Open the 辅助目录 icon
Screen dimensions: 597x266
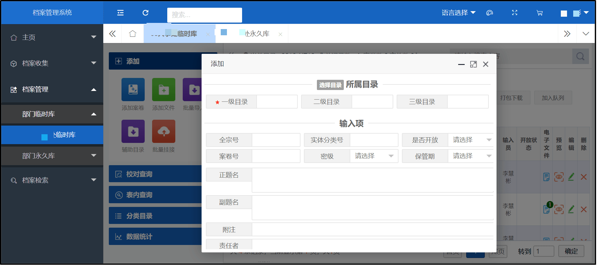coord(133,131)
